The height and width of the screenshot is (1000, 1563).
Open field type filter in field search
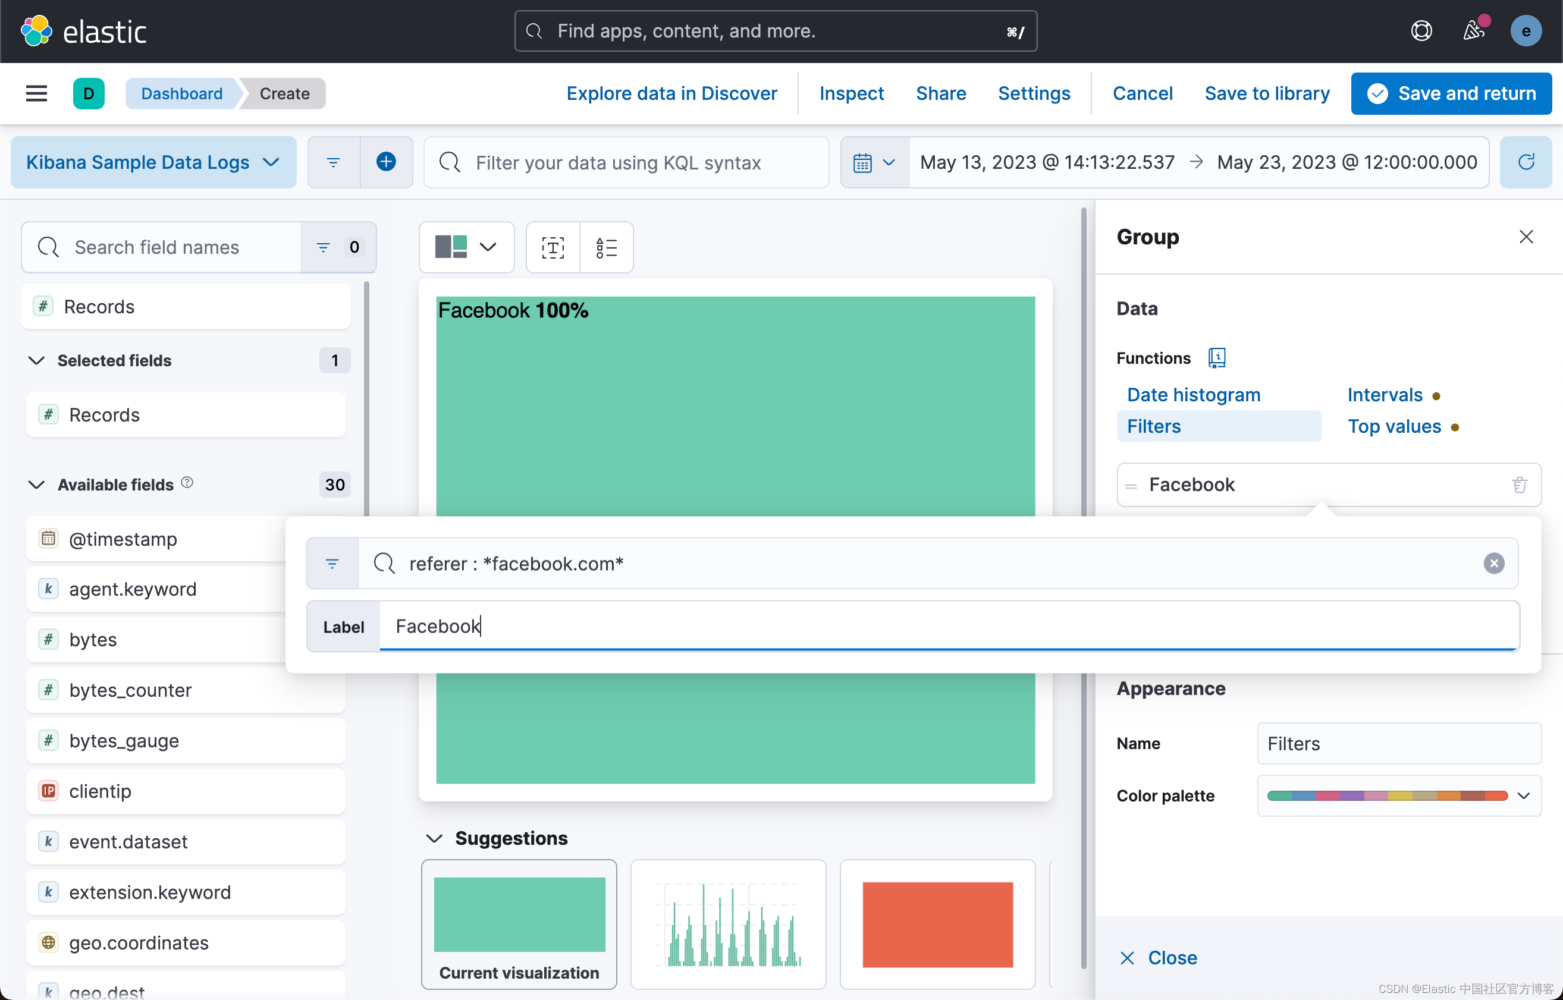[338, 247]
